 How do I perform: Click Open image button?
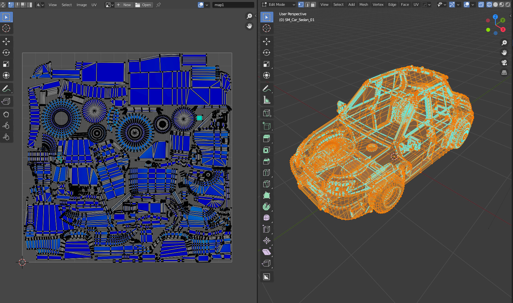click(x=143, y=5)
